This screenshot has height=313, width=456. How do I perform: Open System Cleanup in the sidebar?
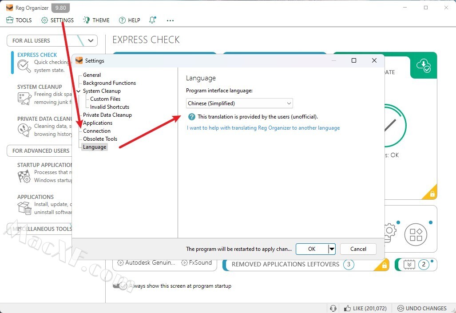[40, 87]
